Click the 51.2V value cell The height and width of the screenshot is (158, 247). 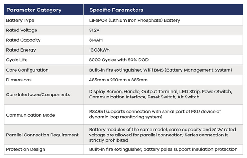164,30
